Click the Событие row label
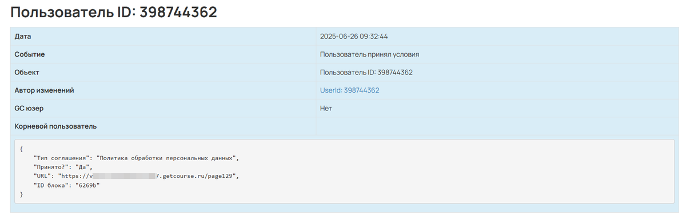The height and width of the screenshot is (215, 686). coord(30,54)
